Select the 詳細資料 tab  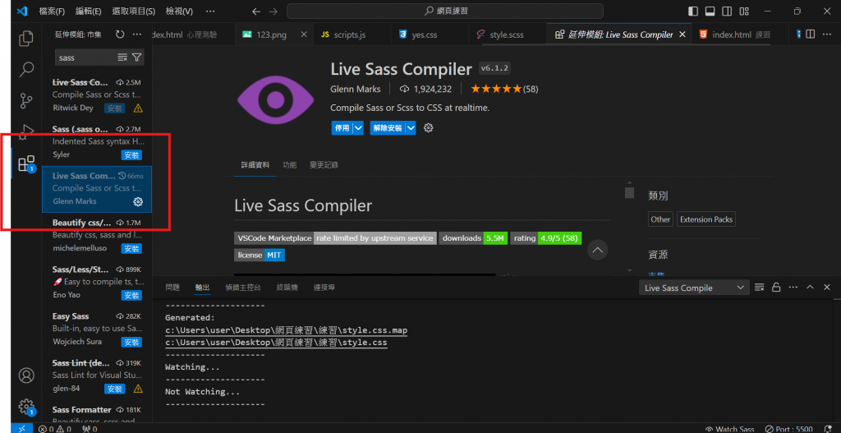255,164
